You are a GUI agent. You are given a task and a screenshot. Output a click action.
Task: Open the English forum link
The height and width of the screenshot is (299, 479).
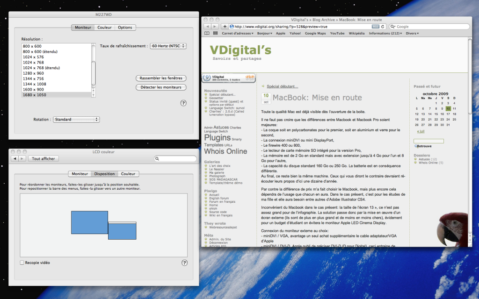click(x=219, y=198)
